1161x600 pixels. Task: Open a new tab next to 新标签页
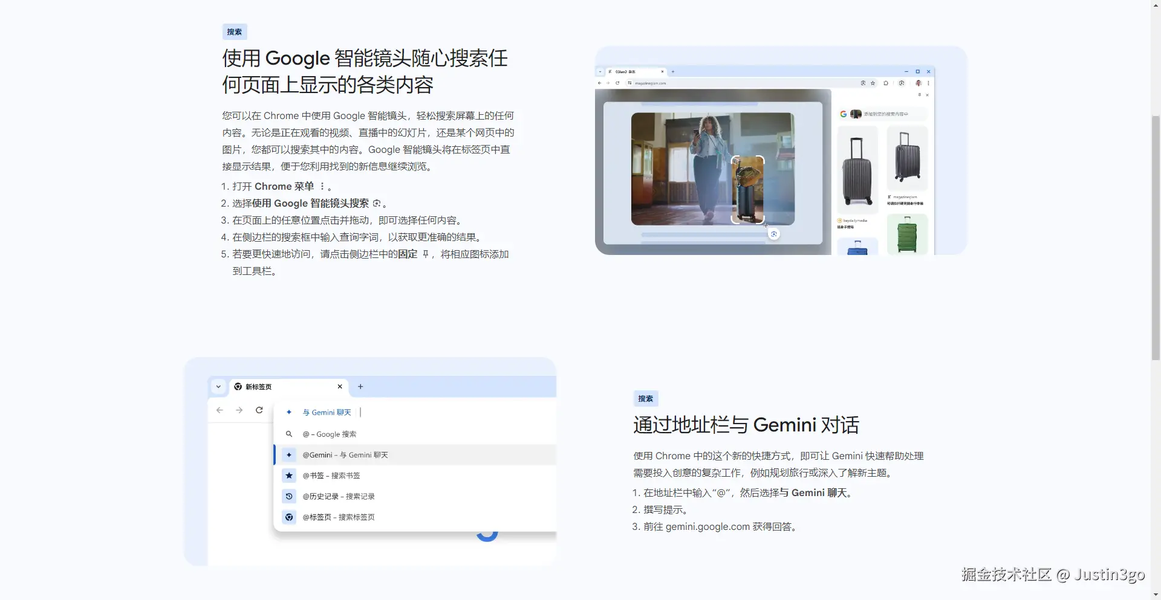point(360,387)
